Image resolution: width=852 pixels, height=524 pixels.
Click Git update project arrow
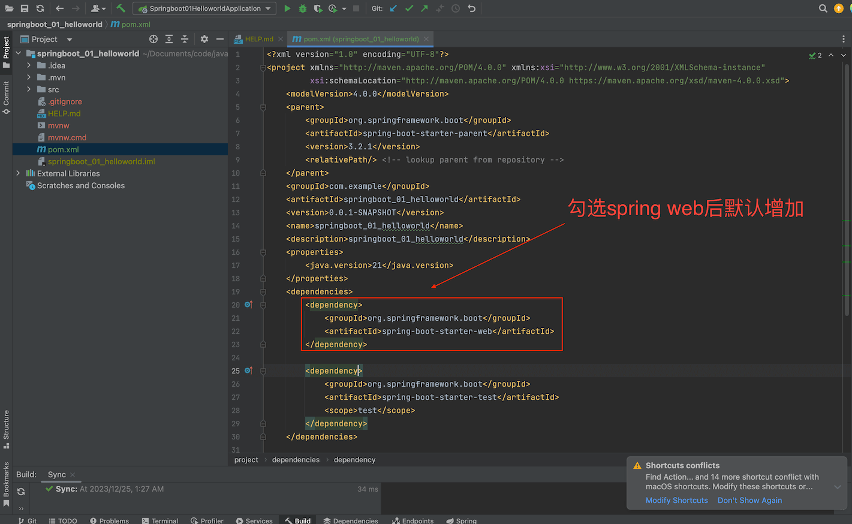coord(393,8)
